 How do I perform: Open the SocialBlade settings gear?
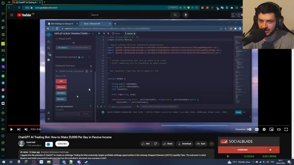pos(270,150)
